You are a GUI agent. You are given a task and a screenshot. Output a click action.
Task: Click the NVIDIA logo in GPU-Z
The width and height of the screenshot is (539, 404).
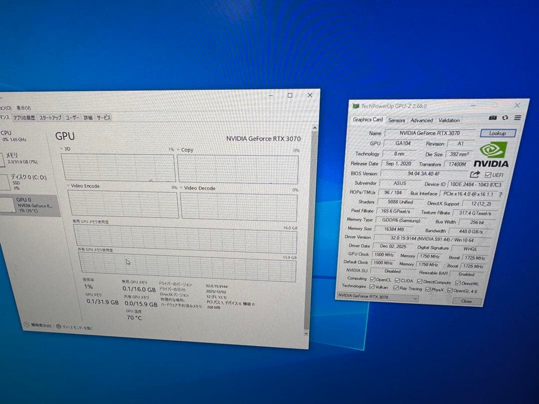click(x=492, y=155)
